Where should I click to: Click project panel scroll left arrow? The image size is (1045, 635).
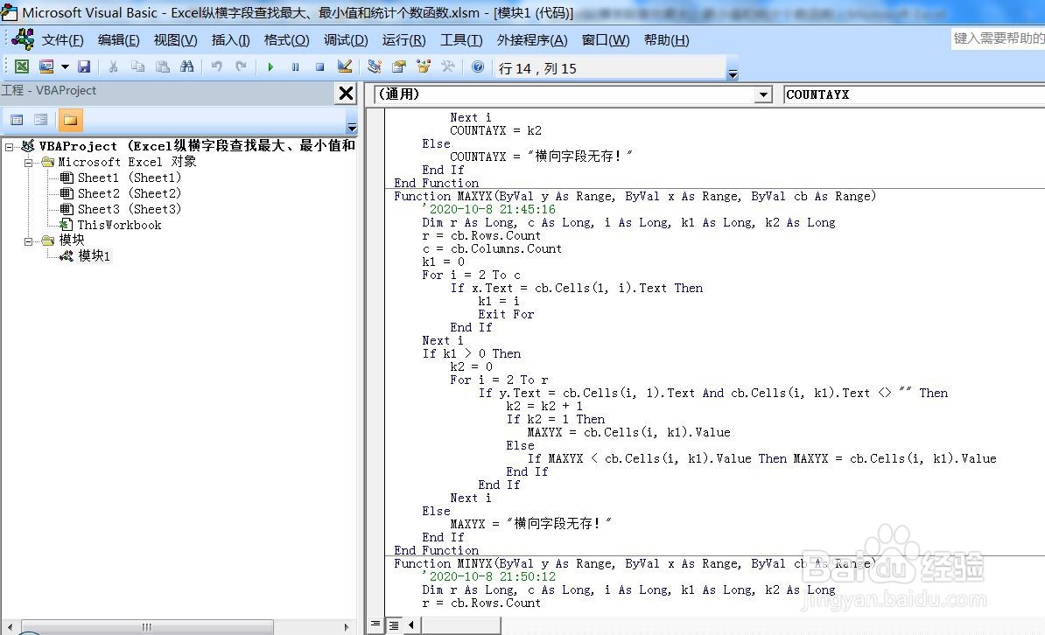[x=10, y=627]
